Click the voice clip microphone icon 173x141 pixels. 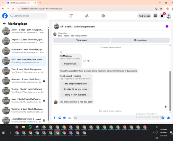(55, 118)
